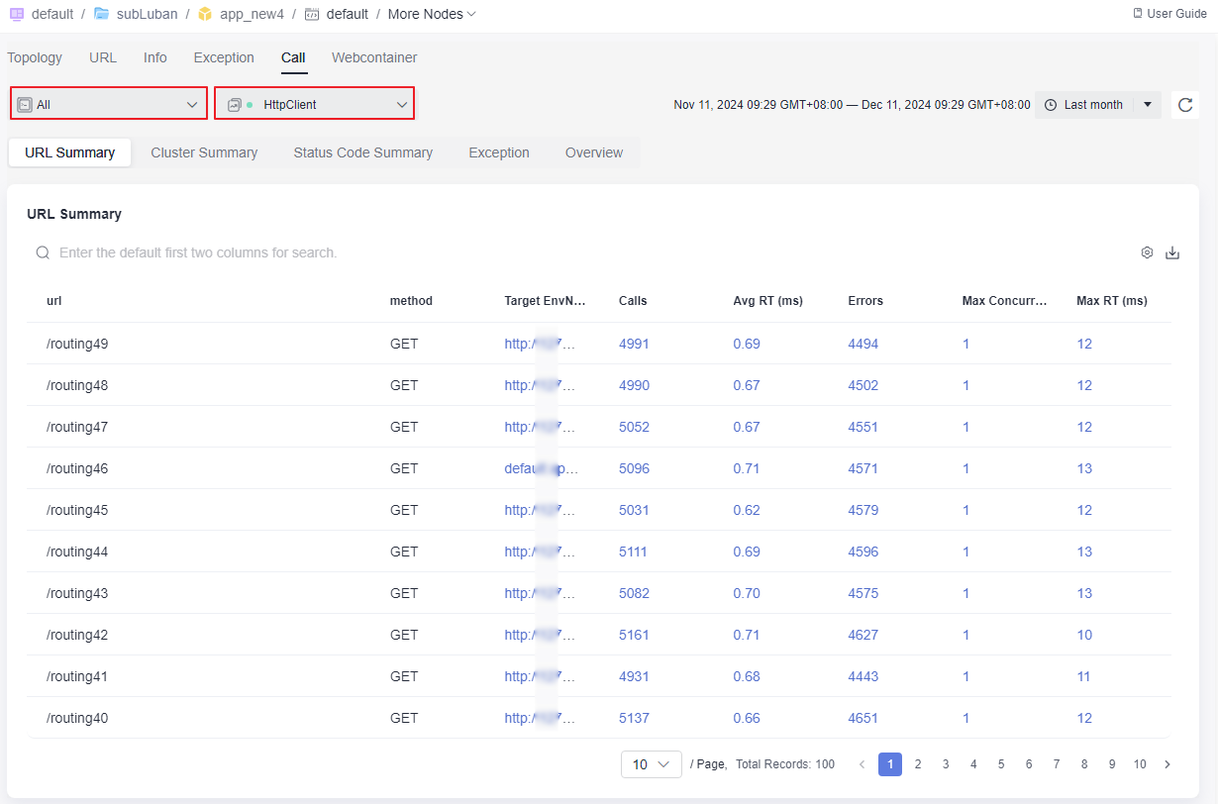
Task: Select the Call tab
Action: coord(293,57)
